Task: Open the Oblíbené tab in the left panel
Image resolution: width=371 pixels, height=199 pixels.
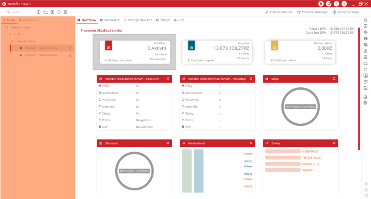Action: (x=29, y=20)
